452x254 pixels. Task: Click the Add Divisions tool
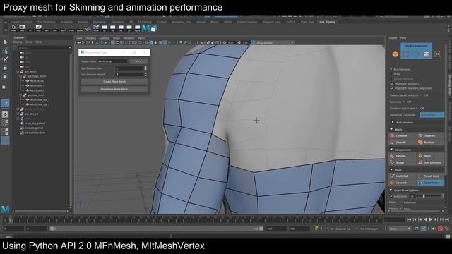[430, 162]
